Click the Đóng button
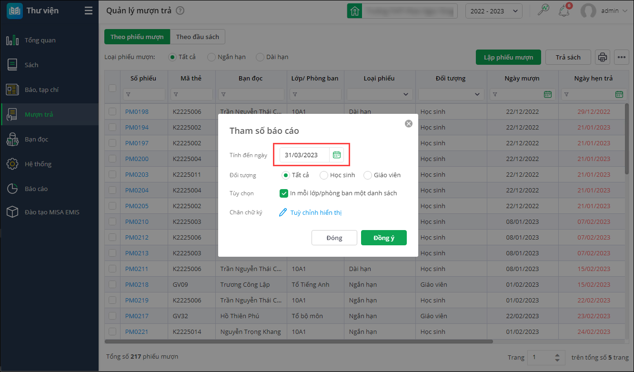 click(334, 238)
